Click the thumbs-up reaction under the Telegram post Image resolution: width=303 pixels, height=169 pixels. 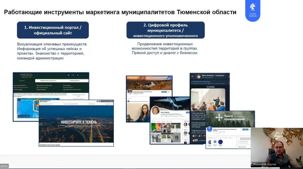(x=194, y=136)
